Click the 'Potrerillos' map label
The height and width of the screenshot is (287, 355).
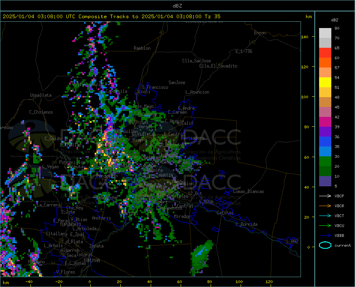[72, 162]
